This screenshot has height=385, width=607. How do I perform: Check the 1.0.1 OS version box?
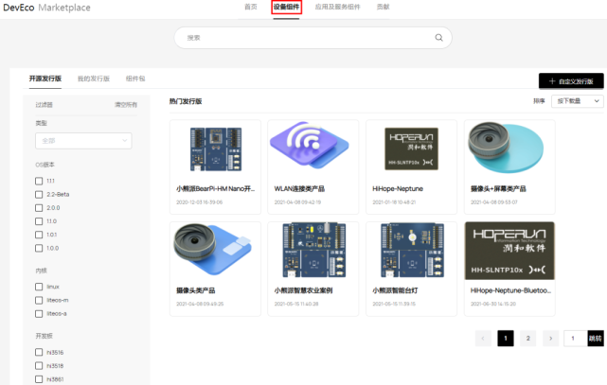[x=39, y=235]
